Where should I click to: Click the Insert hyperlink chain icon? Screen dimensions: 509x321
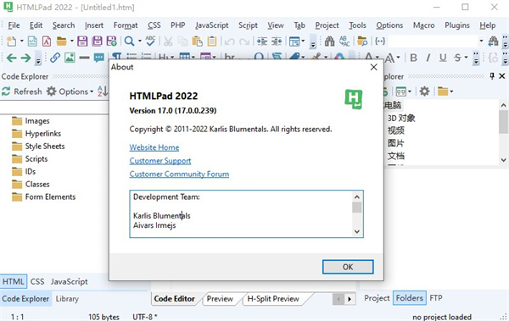pos(55,58)
